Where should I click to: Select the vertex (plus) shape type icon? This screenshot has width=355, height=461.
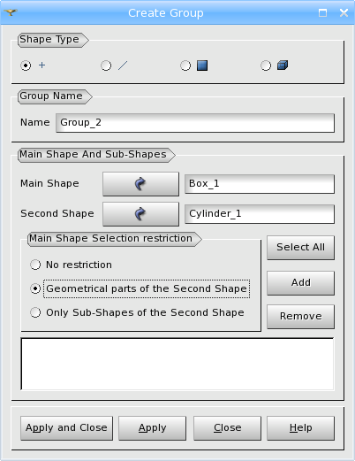[42, 65]
